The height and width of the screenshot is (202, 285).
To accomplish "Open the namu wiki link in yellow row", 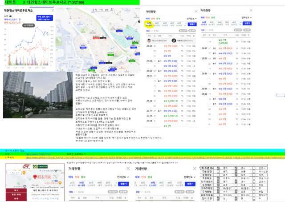I will coord(155,158).
